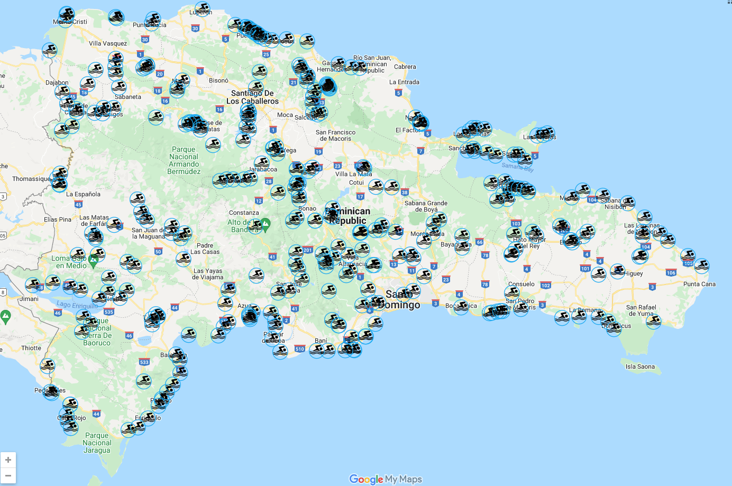
Task: Select swimming marker above Consuelo / San Pedro
Action: (512, 292)
